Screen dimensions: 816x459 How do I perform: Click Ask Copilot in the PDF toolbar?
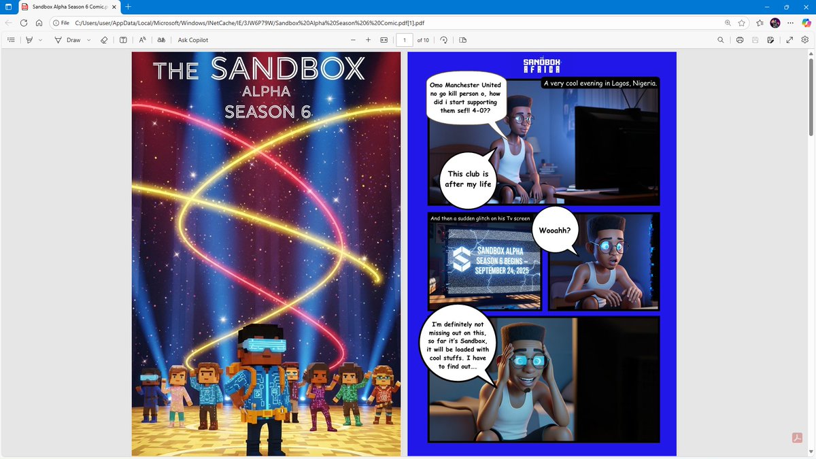coord(193,40)
